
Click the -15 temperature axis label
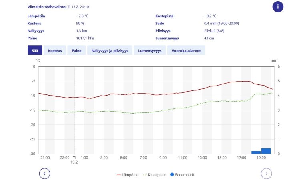(x=32, y=110)
